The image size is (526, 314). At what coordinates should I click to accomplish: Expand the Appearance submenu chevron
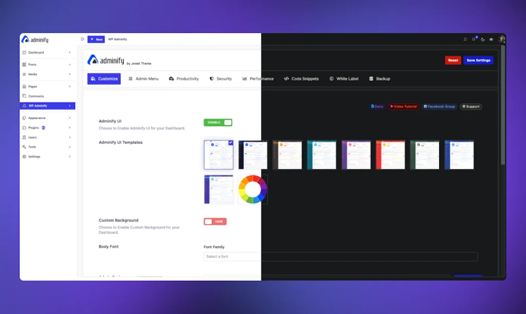70,118
